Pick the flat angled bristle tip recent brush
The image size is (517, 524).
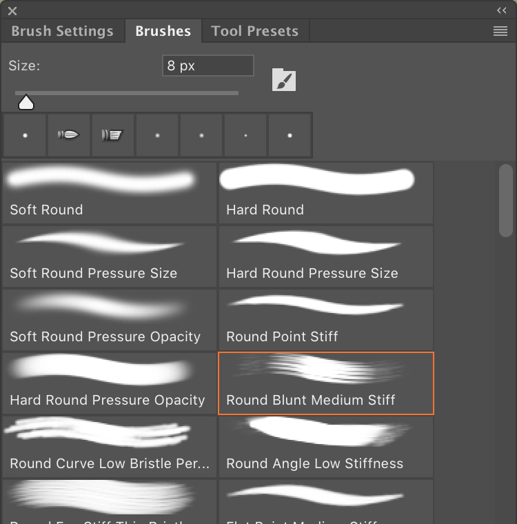tap(113, 135)
